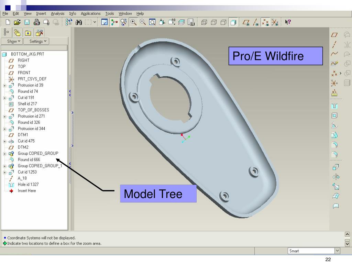This screenshot has width=352, height=264.
Task: Toggle datum axes display
Action: (256, 22)
